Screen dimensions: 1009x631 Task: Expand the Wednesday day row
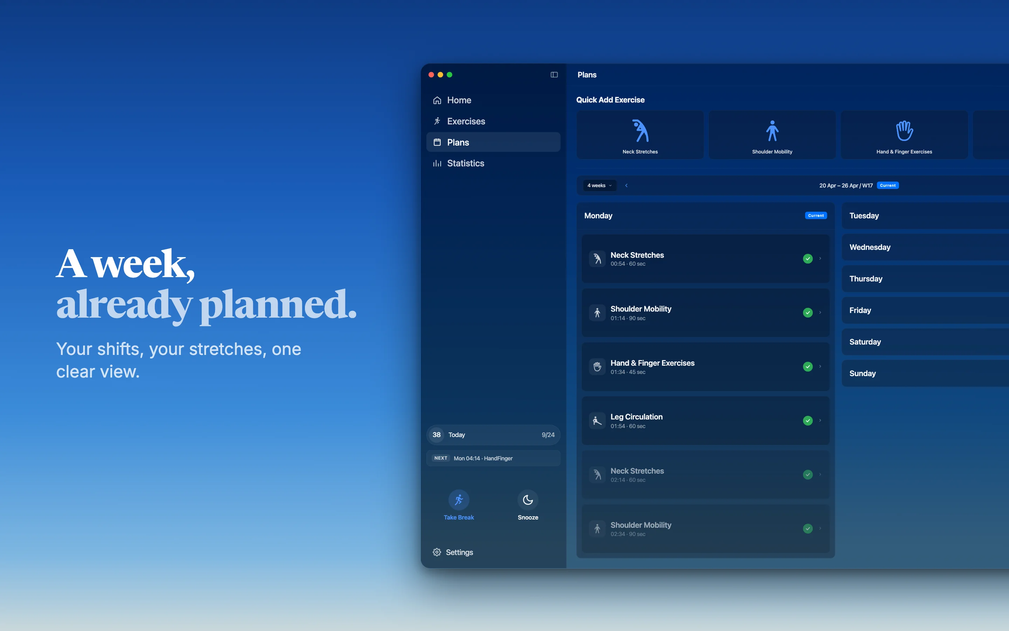pos(925,247)
